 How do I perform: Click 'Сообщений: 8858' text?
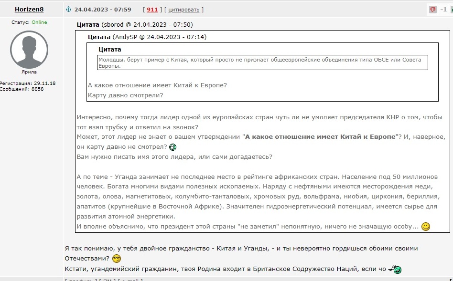click(x=22, y=89)
